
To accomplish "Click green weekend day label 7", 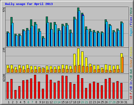I will click(32, 102).
